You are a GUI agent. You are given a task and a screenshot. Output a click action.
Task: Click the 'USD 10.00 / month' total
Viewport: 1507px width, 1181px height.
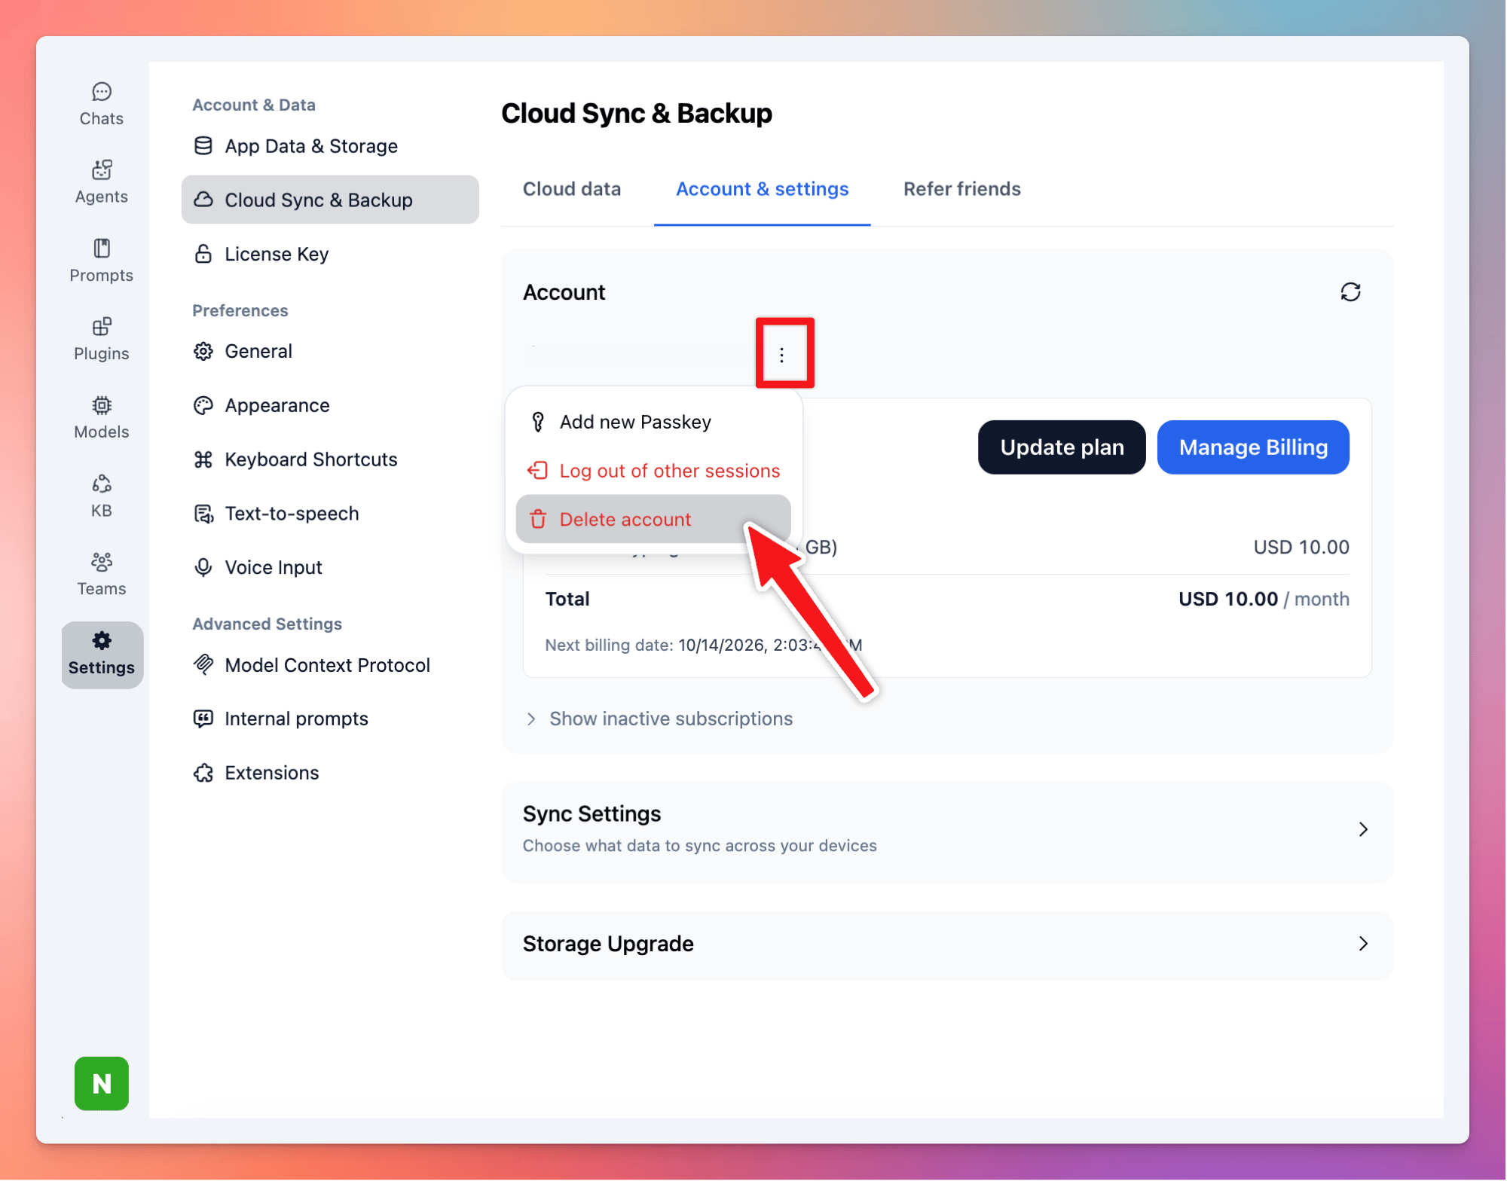[1264, 599]
